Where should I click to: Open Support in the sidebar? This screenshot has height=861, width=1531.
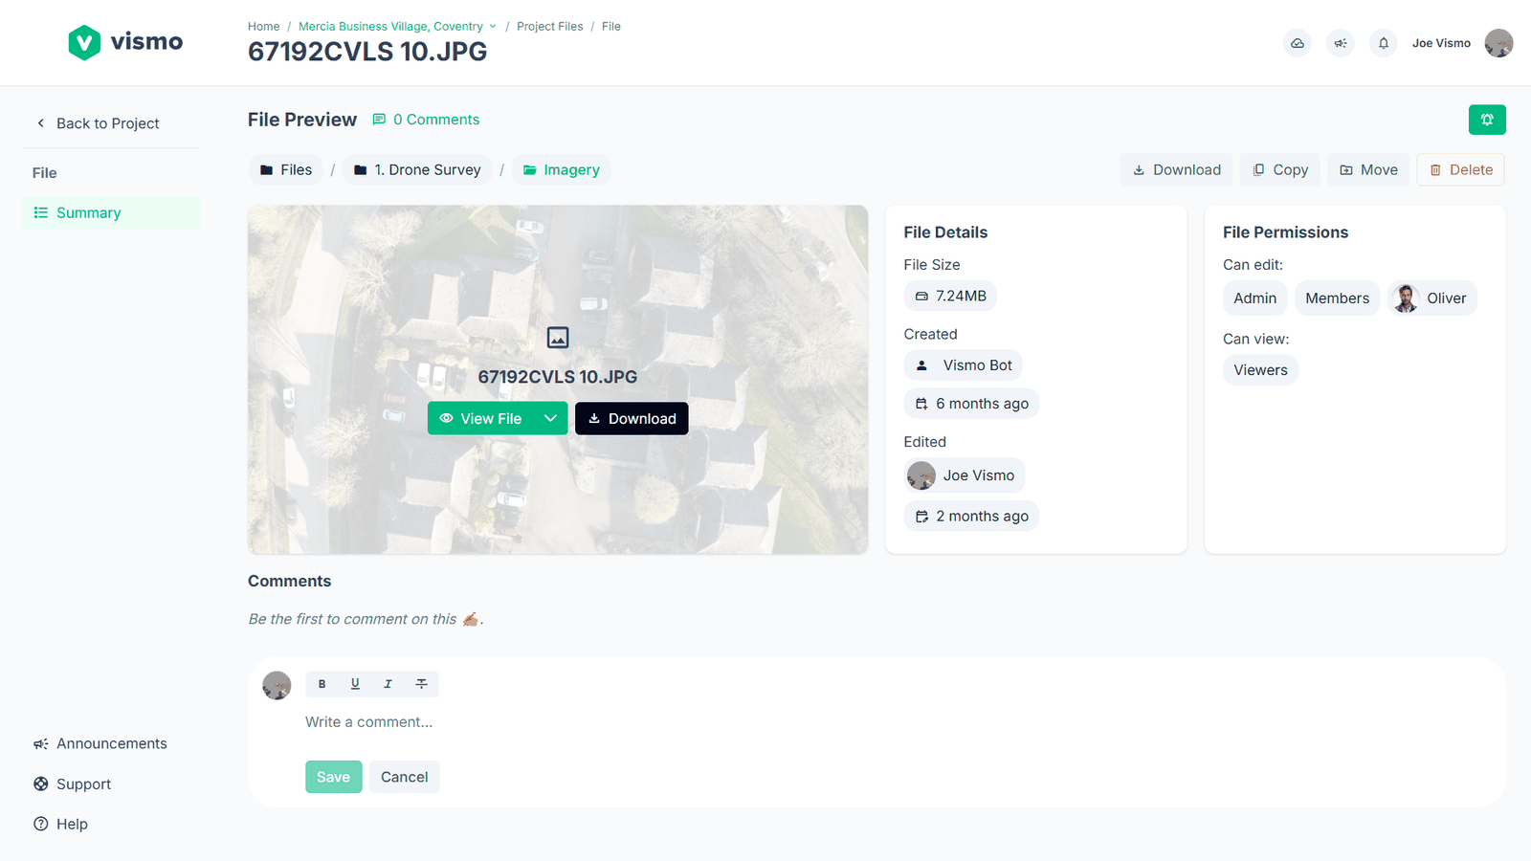(73, 784)
